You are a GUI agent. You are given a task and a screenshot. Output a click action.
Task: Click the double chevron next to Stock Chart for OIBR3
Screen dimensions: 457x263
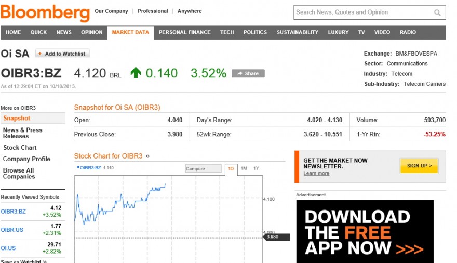click(147, 156)
